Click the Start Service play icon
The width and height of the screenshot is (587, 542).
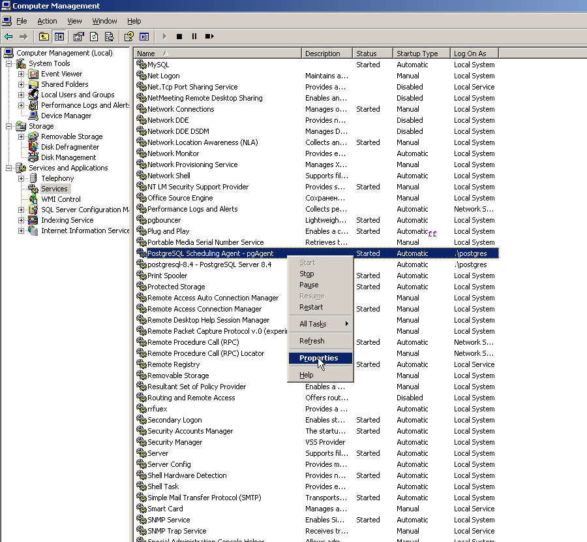click(164, 37)
